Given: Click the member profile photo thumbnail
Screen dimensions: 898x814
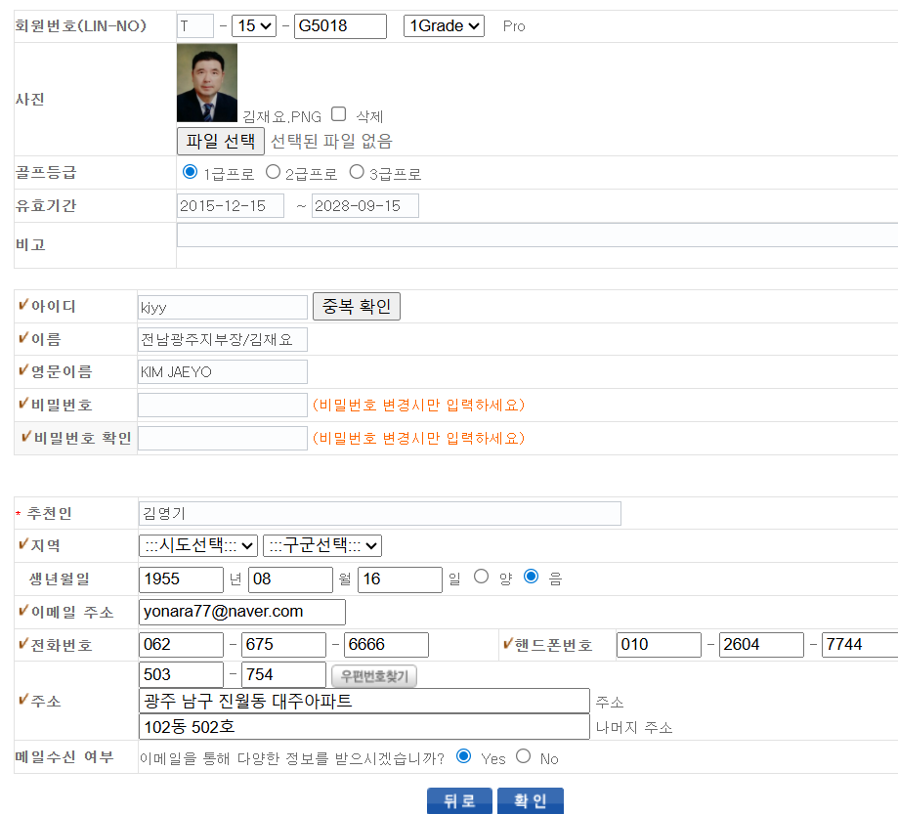Looking at the screenshot, I should [206, 83].
